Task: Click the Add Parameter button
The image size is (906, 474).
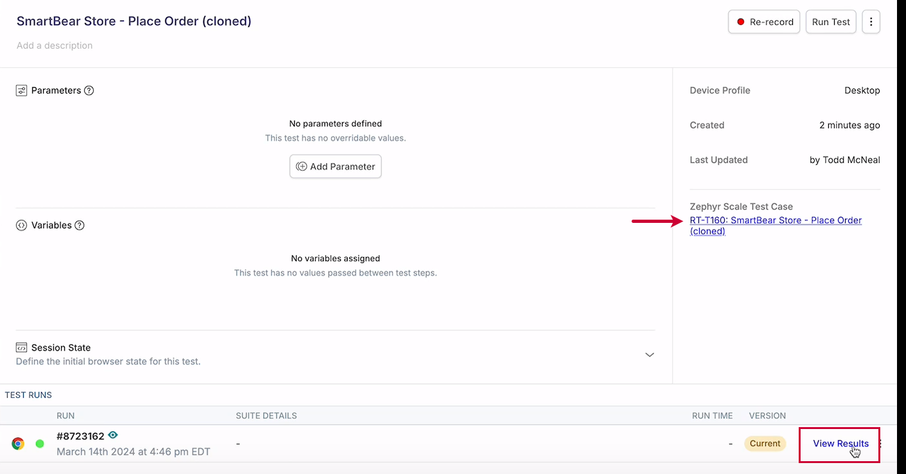Action: [335, 166]
